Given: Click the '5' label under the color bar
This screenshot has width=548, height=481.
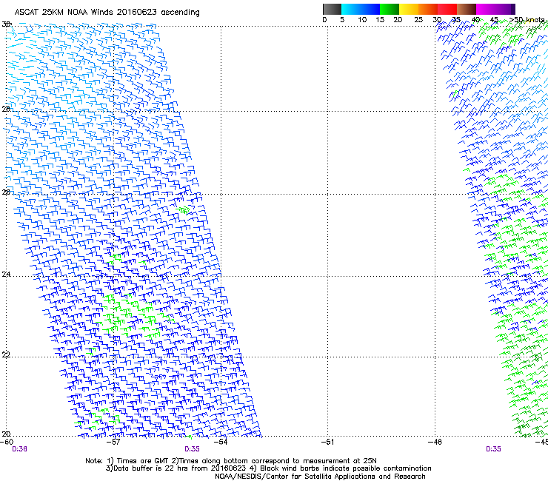Looking at the screenshot, I should pyautogui.click(x=342, y=20).
